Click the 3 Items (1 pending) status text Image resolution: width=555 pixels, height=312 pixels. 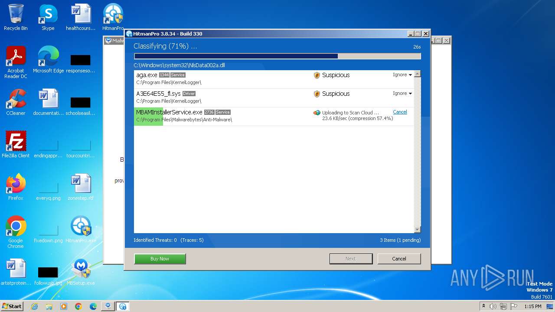(x=400, y=240)
